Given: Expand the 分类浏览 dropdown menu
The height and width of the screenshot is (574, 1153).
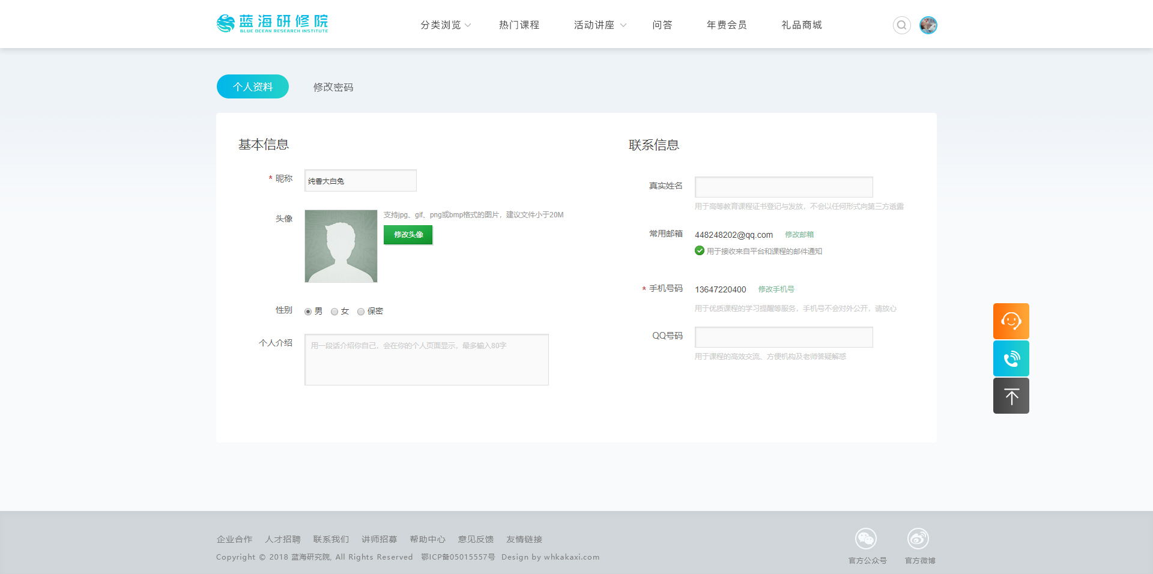Looking at the screenshot, I should [x=445, y=25].
